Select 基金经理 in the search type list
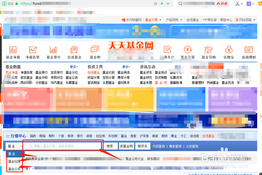The height and width of the screenshot is (175, 262). (14, 161)
